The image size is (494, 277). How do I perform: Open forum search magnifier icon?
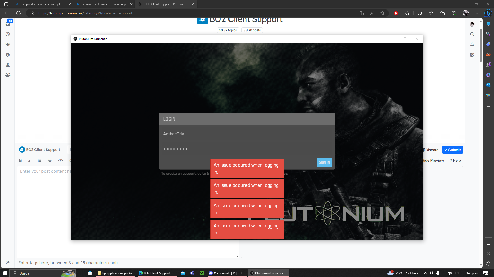[472, 34]
